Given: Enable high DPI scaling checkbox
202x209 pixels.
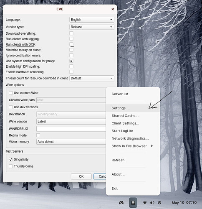Looking at the screenshot, I should click(71, 66).
